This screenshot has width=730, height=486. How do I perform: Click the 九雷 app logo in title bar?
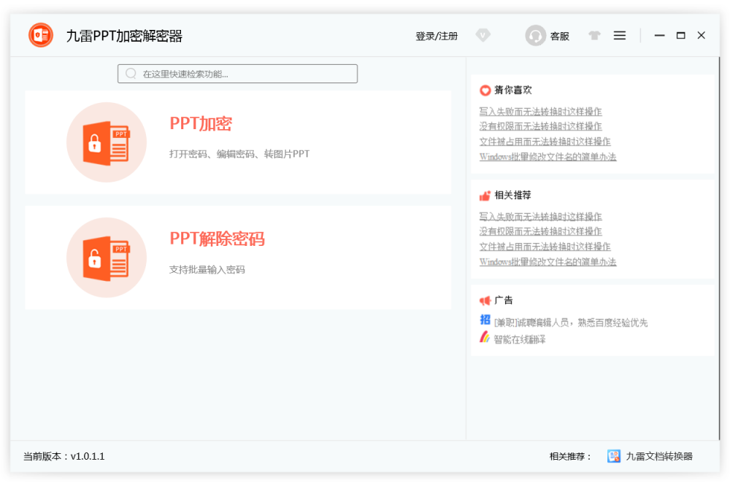pyautogui.click(x=41, y=35)
